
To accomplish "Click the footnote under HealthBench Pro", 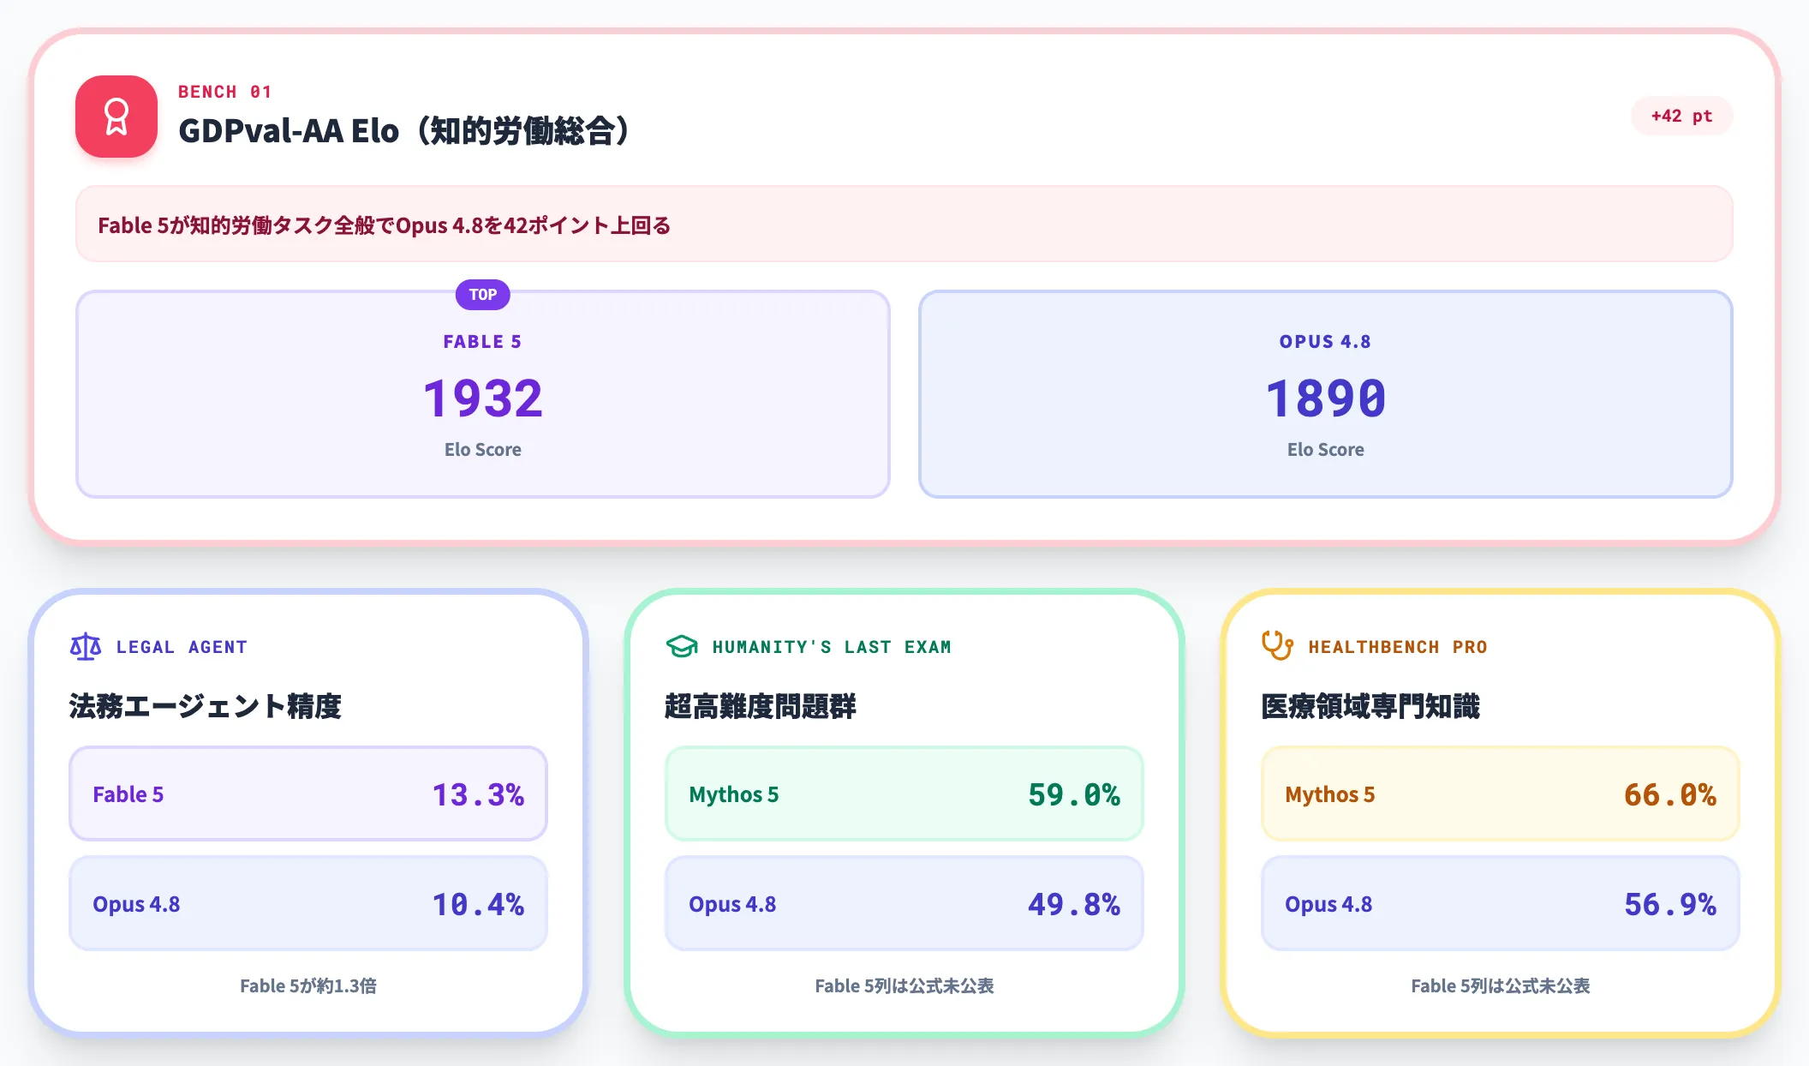I will point(1501,985).
